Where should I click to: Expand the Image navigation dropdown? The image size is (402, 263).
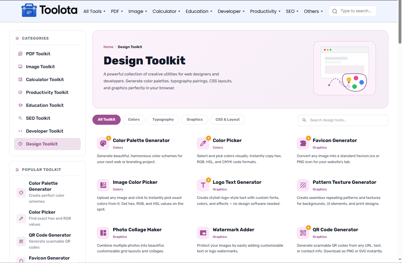[138, 11]
